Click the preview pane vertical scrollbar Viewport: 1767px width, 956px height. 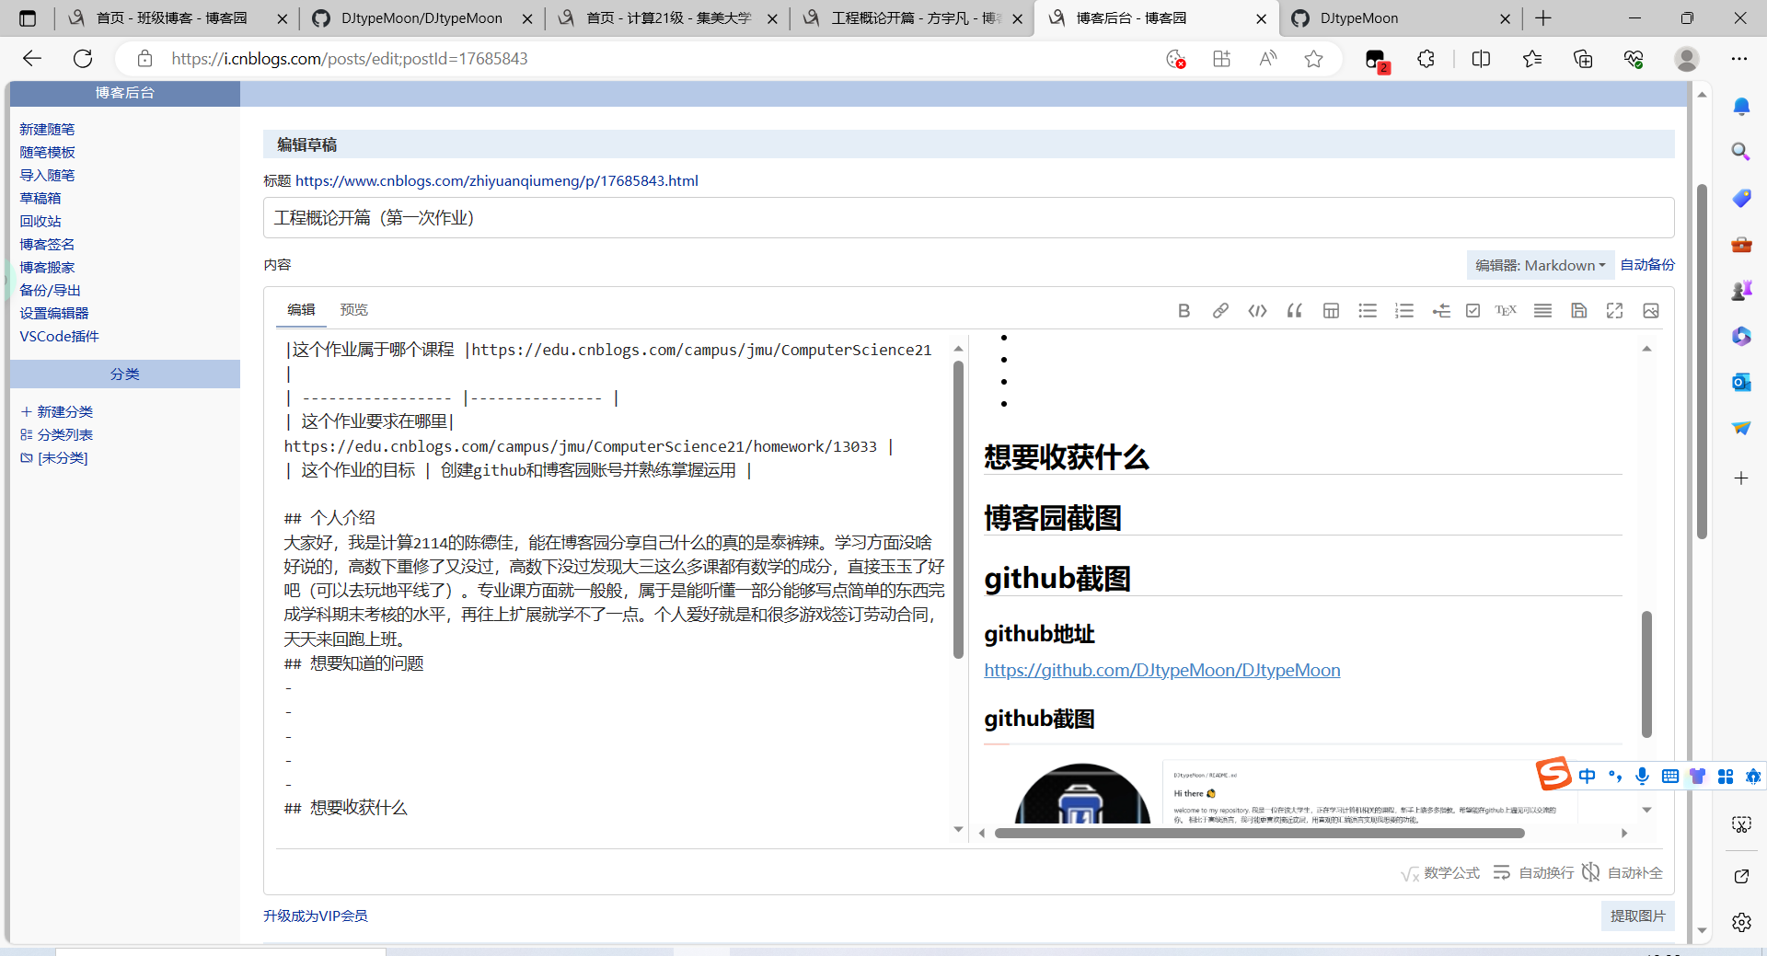tap(1646, 674)
